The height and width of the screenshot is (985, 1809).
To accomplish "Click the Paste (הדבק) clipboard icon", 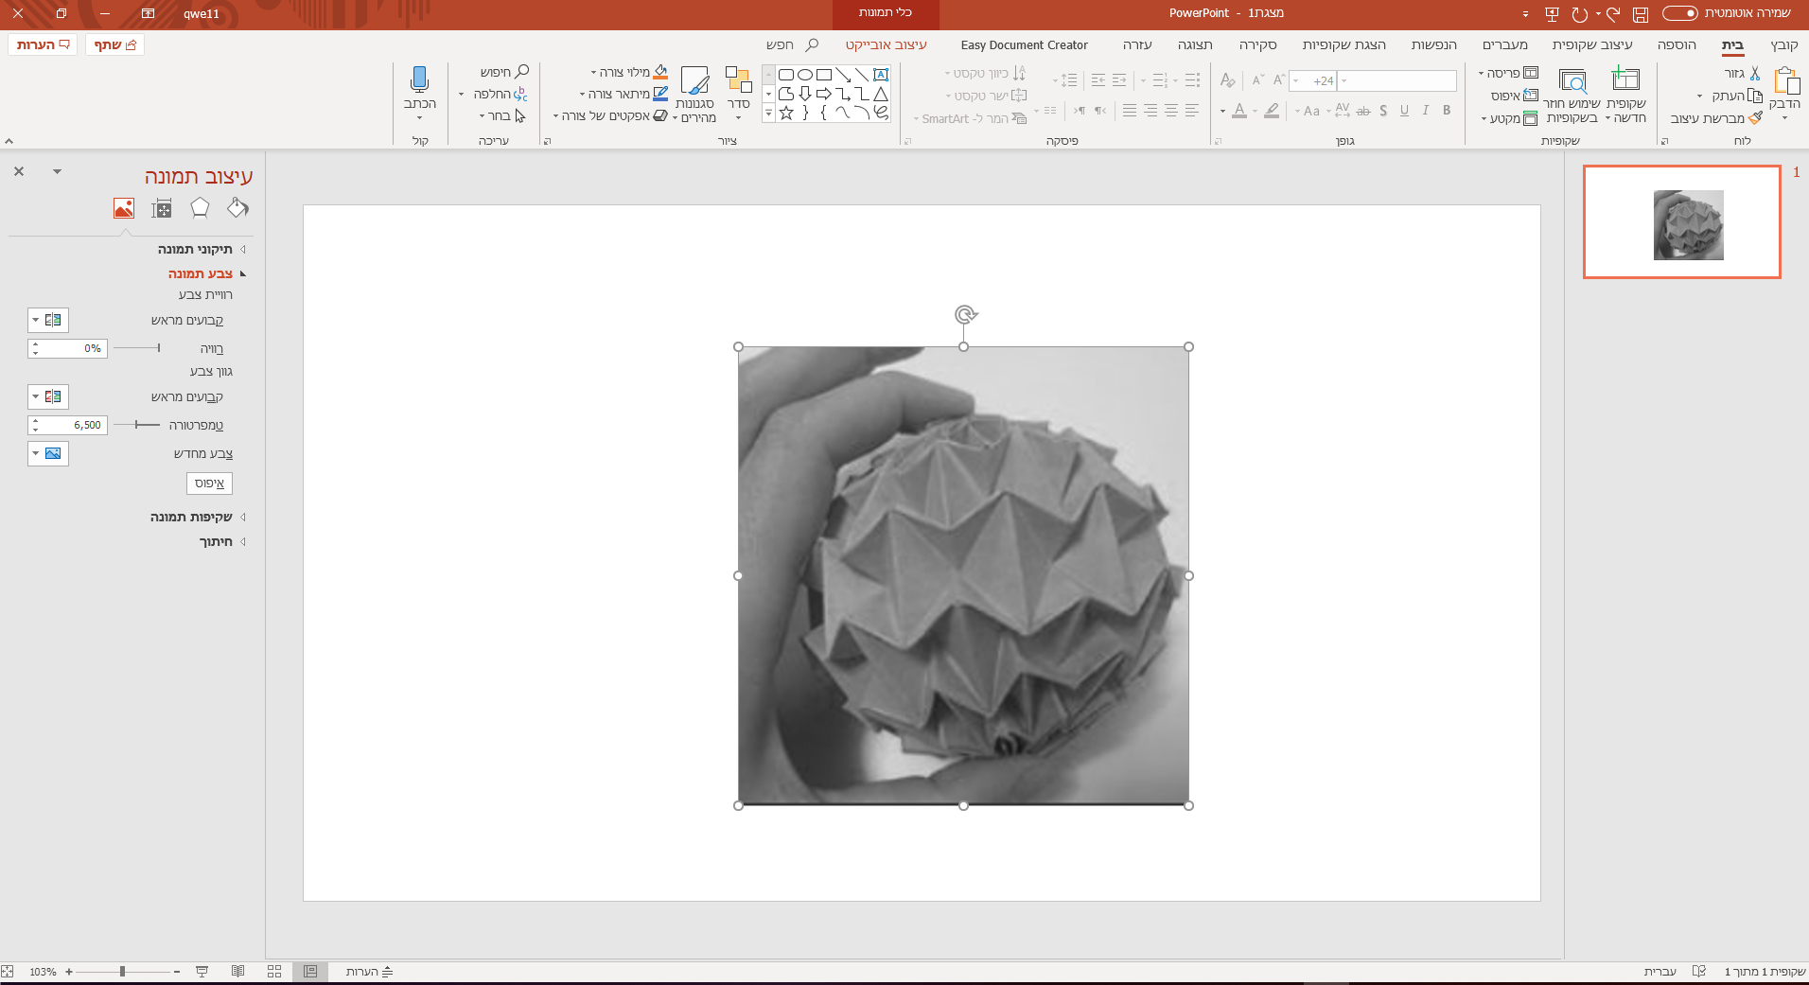I will coord(1786,80).
